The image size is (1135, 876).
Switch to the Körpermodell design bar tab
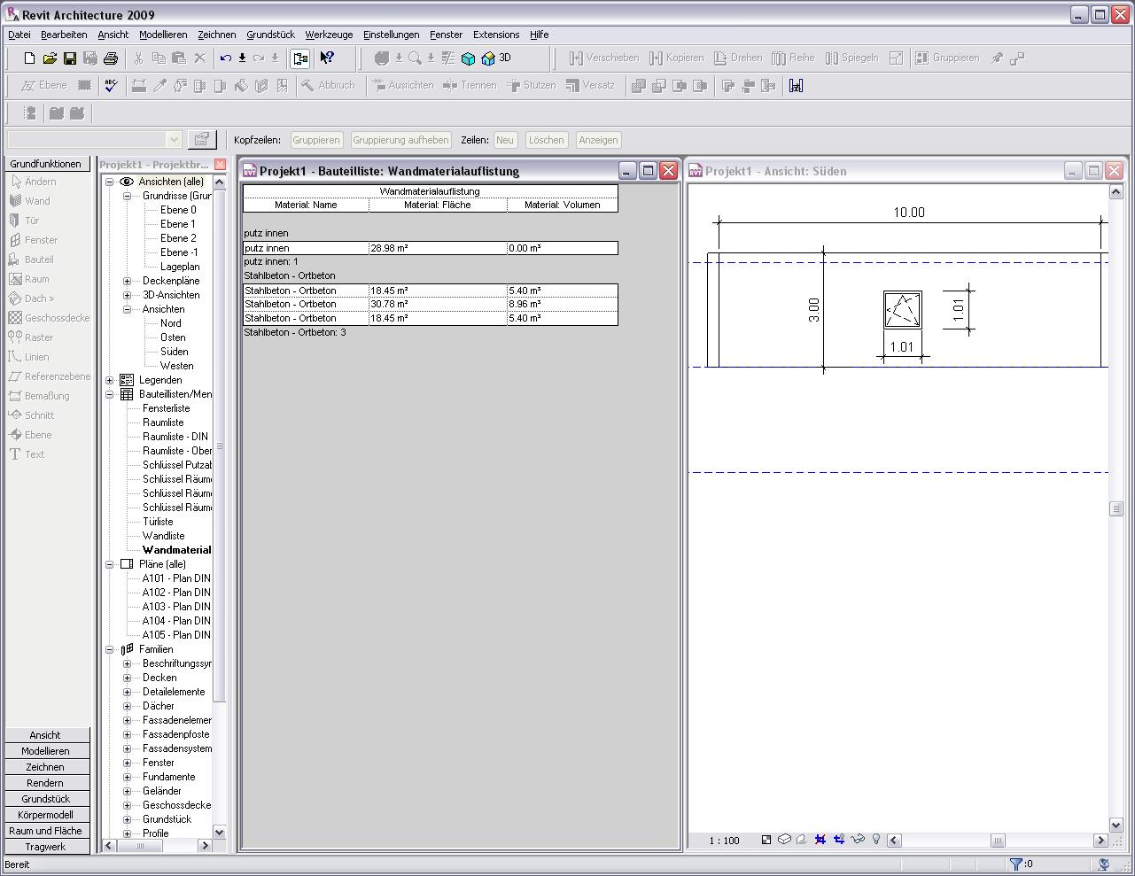pos(45,815)
